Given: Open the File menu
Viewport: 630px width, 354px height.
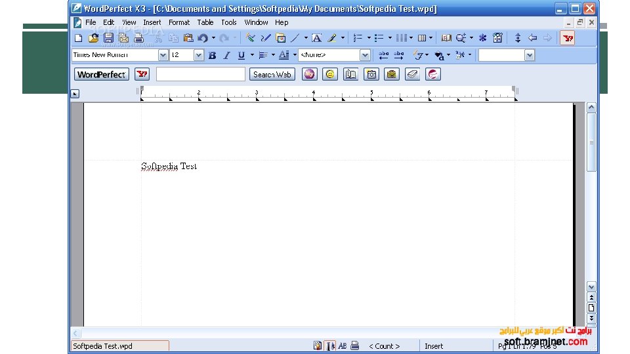Looking at the screenshot, I should tap(91, 22).
